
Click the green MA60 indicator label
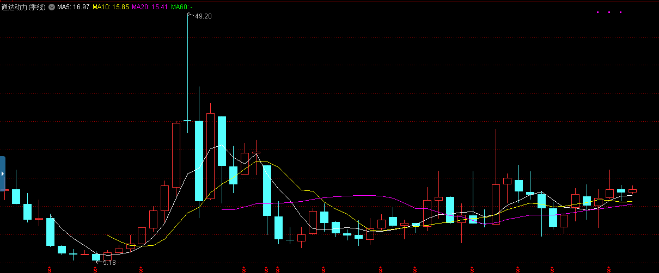(x=182, y=8)
